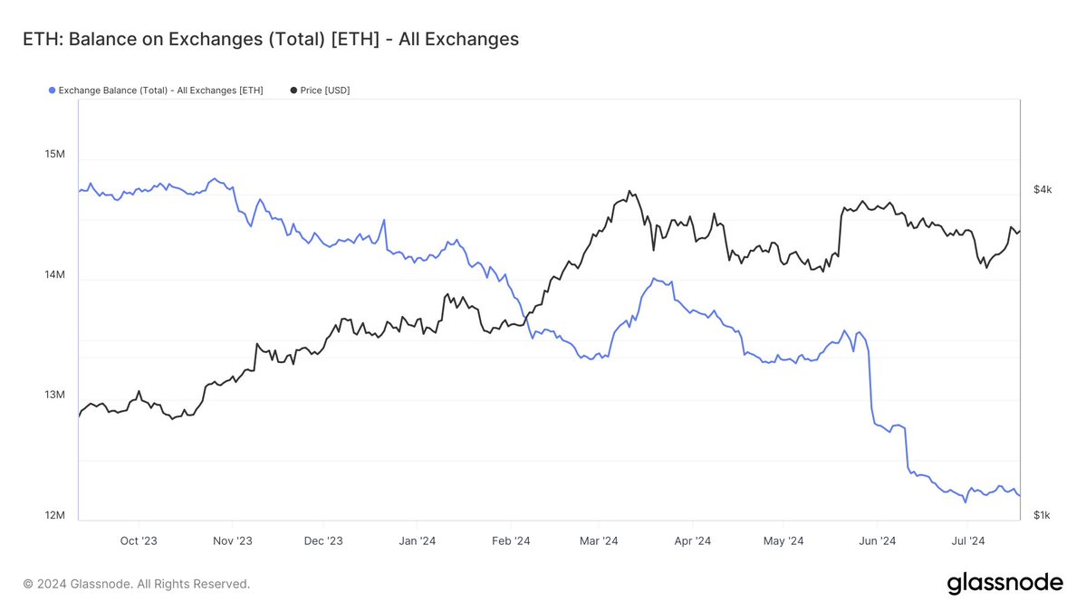Click the $4k price axis label
Screen dimensions: 1086x611
point(1043,189)
